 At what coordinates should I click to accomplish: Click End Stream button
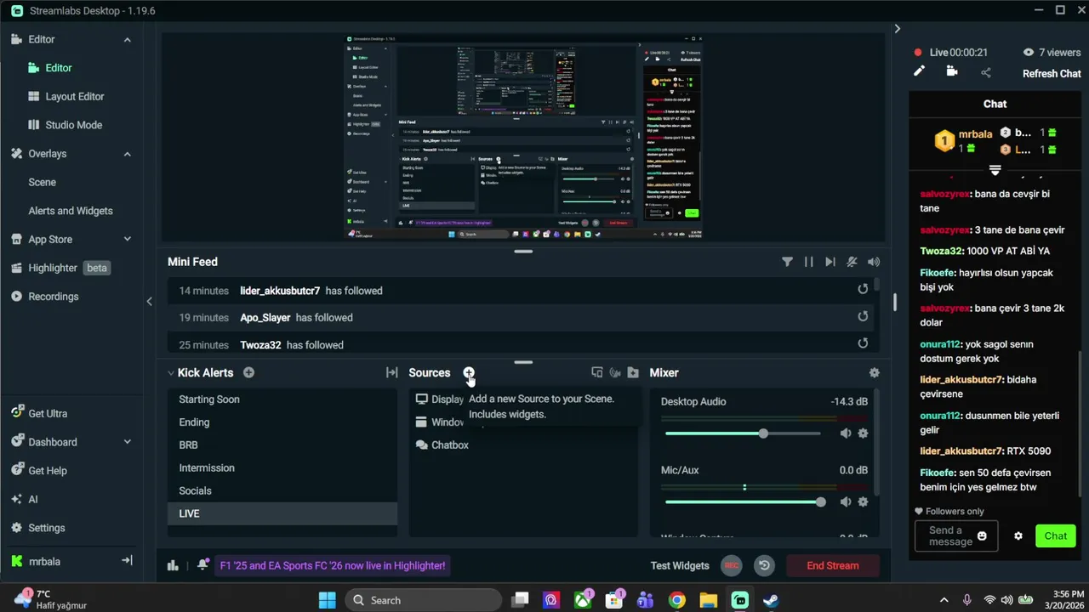click(832, 565)
